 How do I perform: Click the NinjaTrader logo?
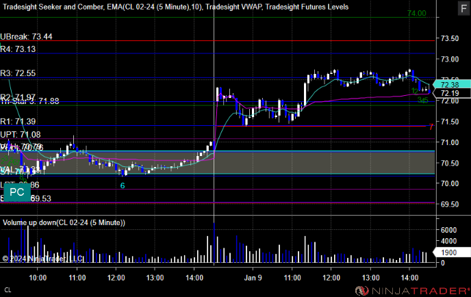point(412,290)
